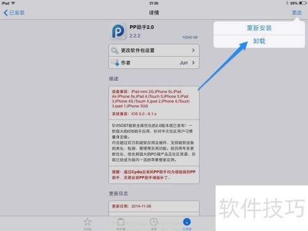This screenshot has height=231, width=308.
Task: Click the 更新日志 section heading
Action: click(x=118, y=193)
